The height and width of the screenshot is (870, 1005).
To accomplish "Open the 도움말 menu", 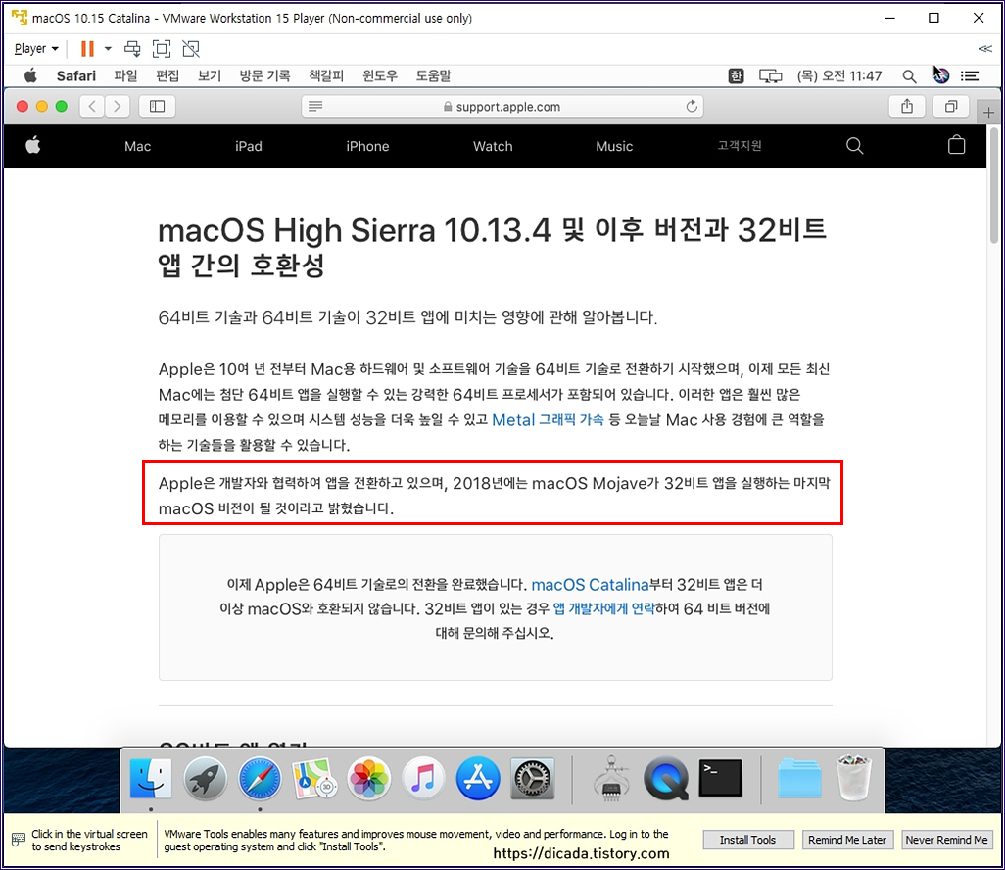I will (433, 75).
